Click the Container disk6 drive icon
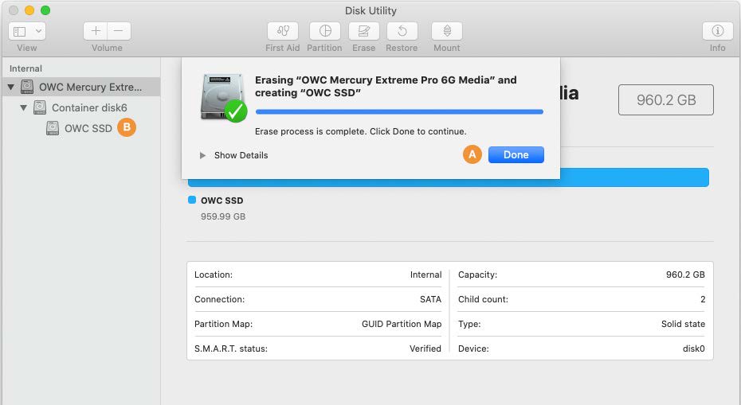 (40, 107)
